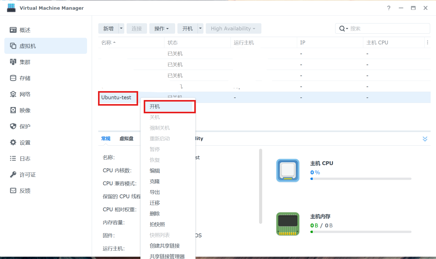Expand the dropdown arrow beside 开机 button
Screen dimensions: 436x259
point(200,29)
